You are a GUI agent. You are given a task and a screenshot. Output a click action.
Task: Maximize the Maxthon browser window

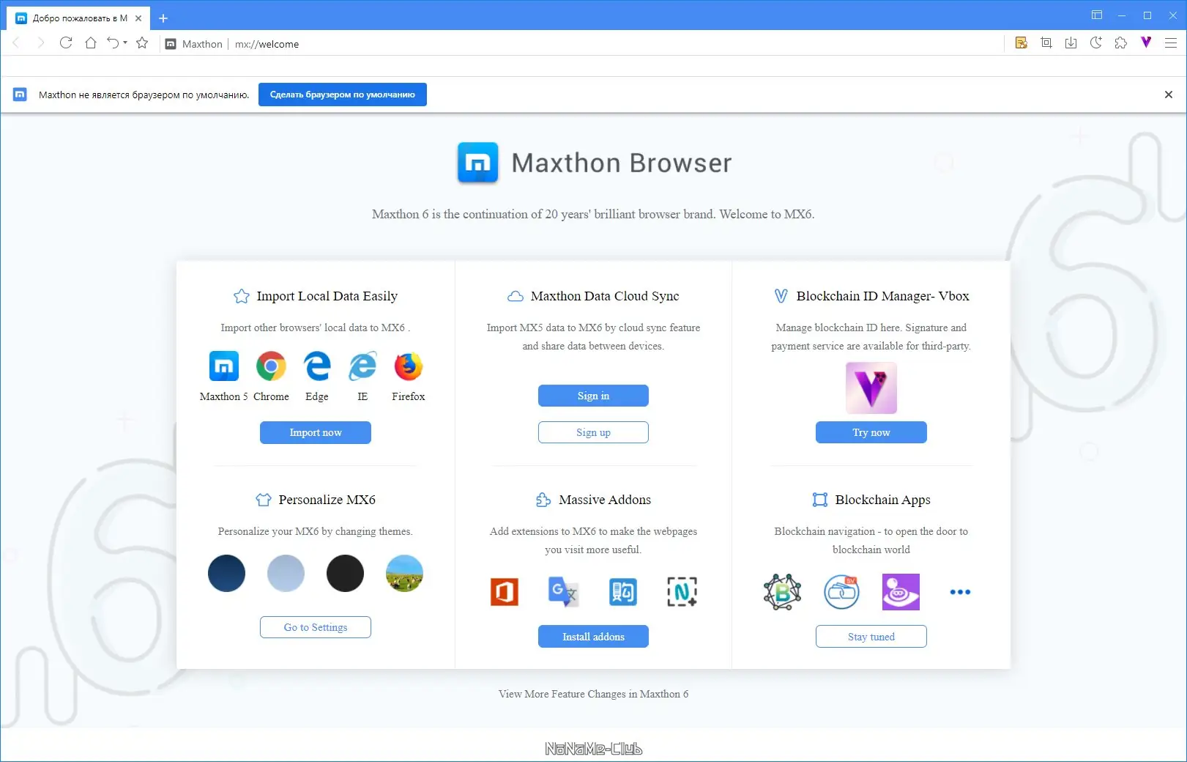pos(1147,15)
